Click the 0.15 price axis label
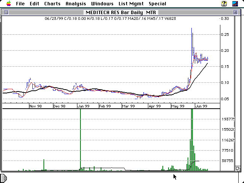The width and height of the screenshot is (244, 183). (x=225, y=66)
